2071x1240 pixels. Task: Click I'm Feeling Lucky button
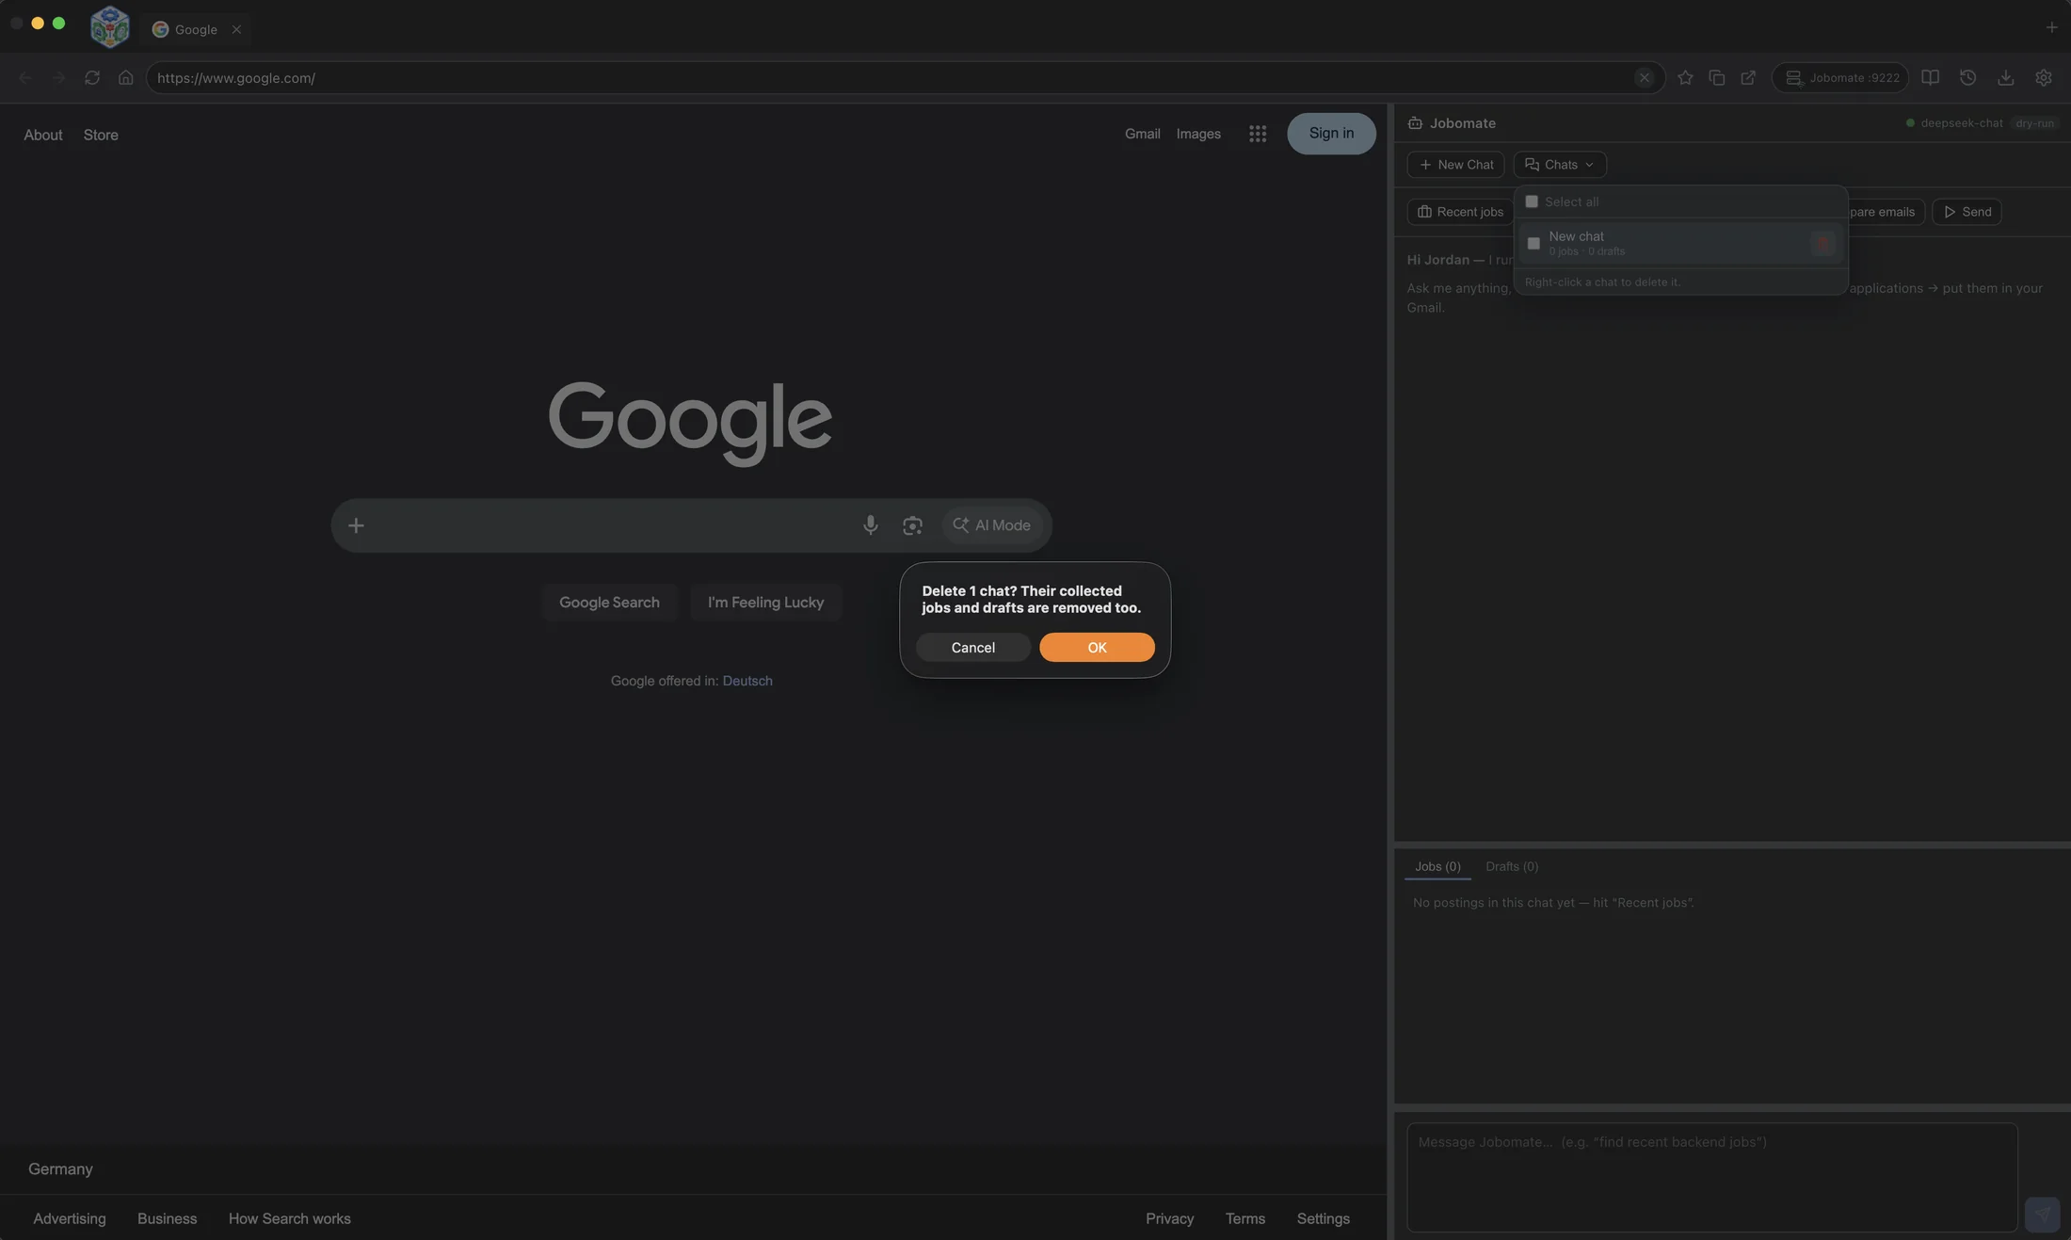pyautogui.click(x=765, y=603)
